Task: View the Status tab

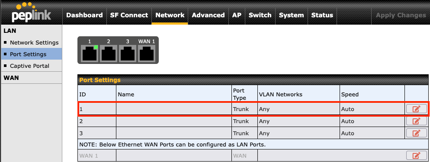Action: tap(322, 15)
